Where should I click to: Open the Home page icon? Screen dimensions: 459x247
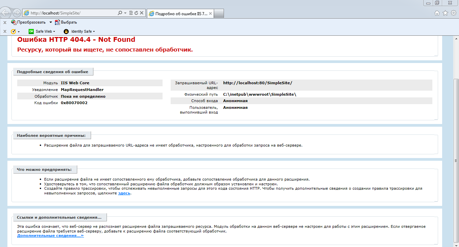[x=437, y=13]
